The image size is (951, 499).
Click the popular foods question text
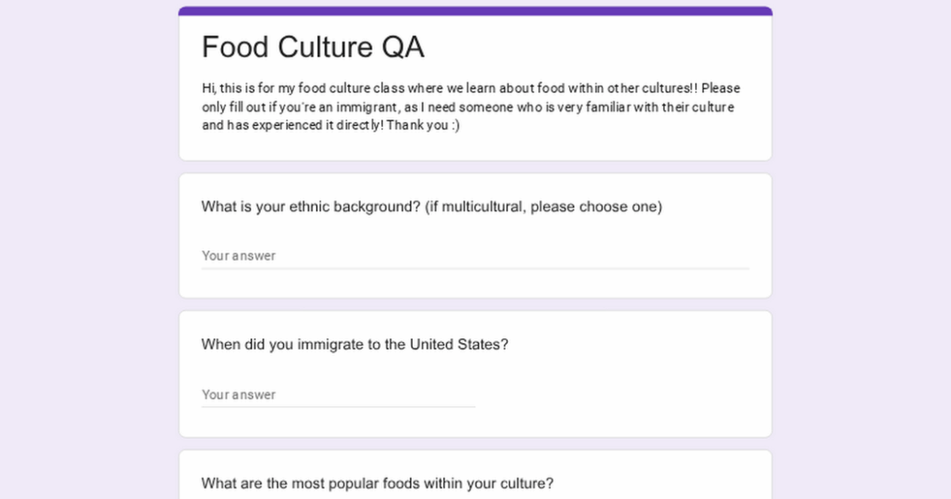[x=377, y=483]
